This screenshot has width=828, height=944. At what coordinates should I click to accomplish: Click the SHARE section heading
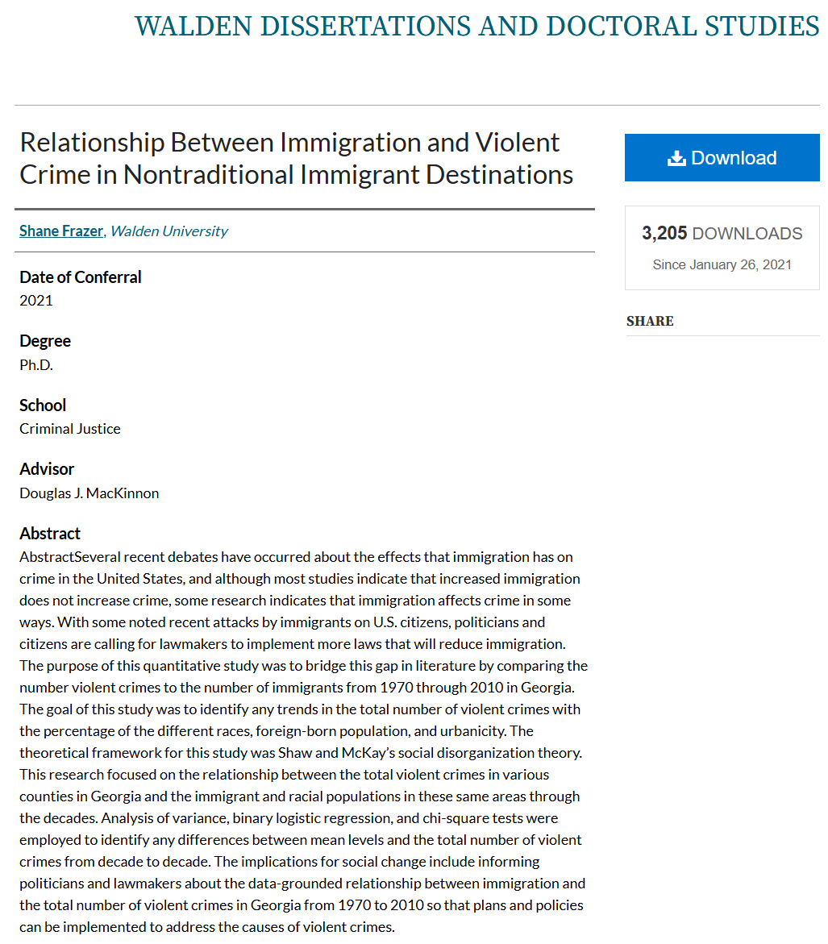[x=650, y=321]
